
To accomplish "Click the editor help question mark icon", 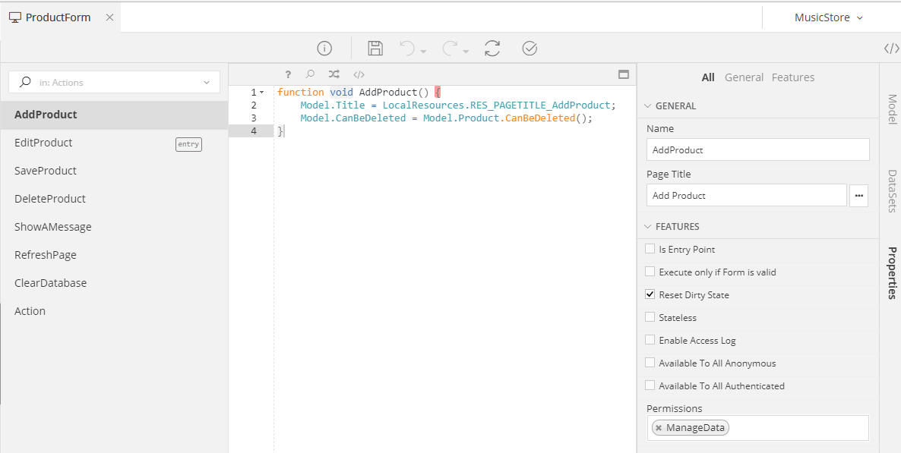I will 288,74.
